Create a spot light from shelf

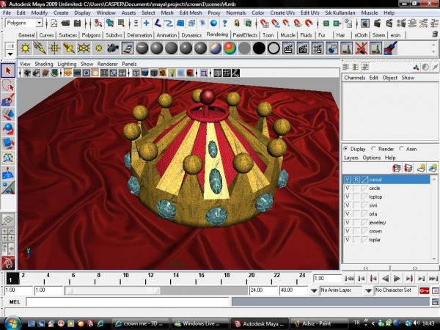pos(69,48)
